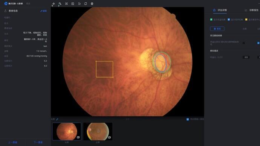Click the blue edit link in patient info

coord(43,11)
